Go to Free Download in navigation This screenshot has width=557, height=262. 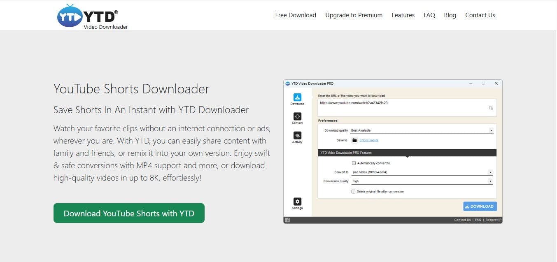[x=296, y=15]
